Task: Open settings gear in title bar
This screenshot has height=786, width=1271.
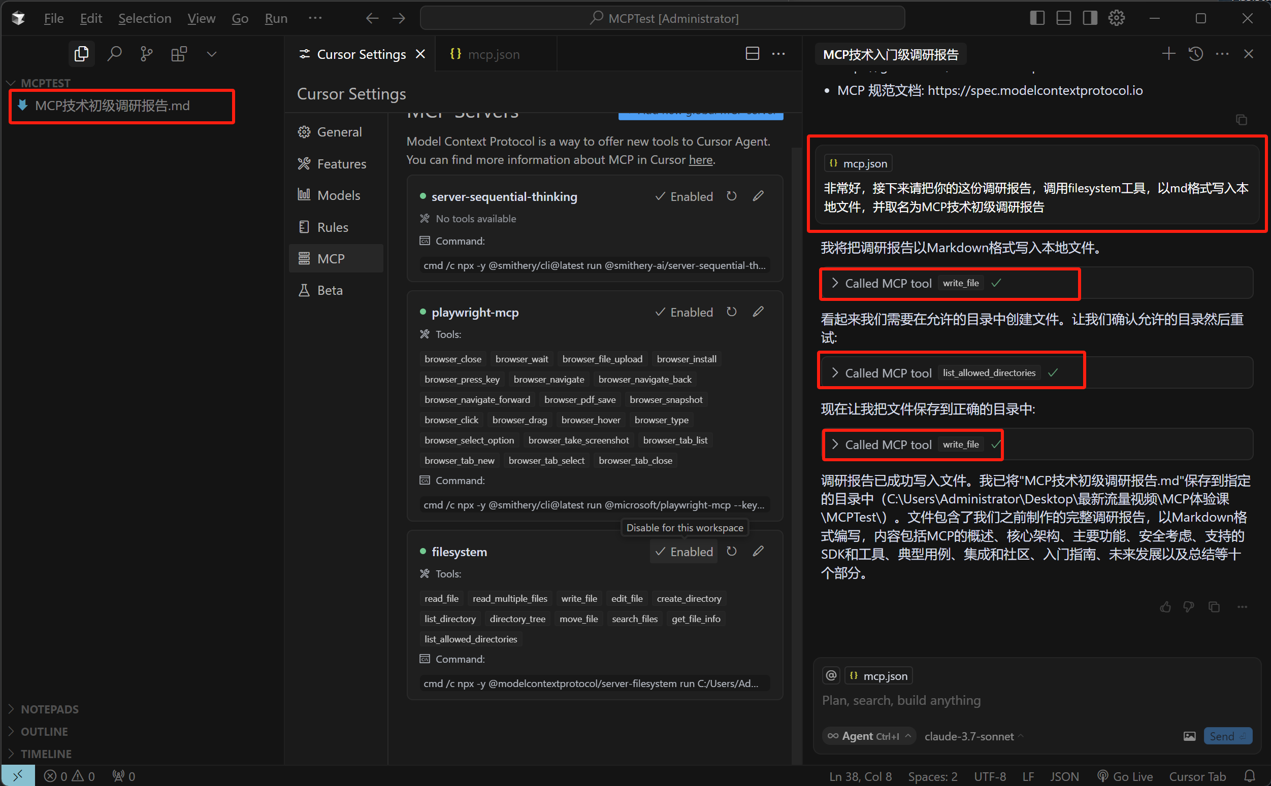Action: [1117, 18]
